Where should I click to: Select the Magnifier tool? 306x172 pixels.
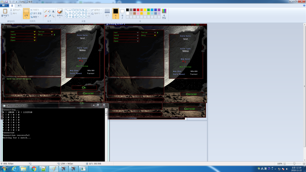53,16
